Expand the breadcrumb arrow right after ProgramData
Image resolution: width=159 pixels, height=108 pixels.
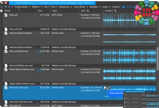(30, 7)
